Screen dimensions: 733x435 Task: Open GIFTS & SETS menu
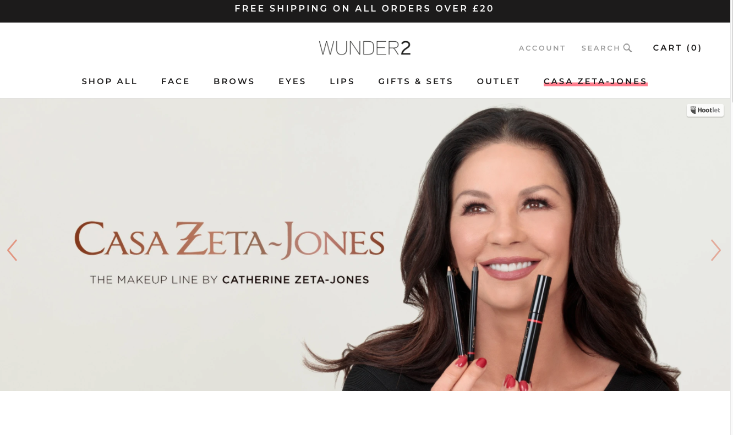415,81
